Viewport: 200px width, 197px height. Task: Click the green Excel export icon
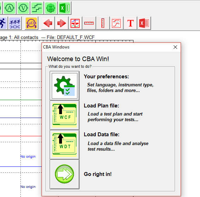point(64,8)
